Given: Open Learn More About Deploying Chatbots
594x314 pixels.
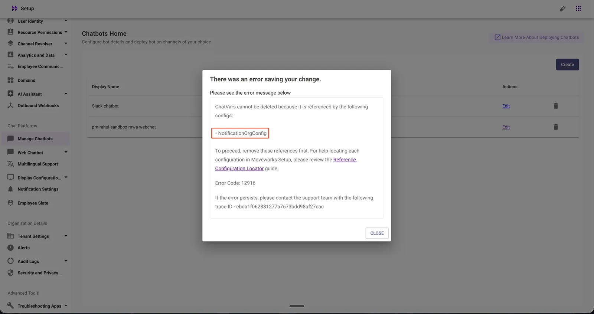Looking at the screenshot, I should 536,37.
